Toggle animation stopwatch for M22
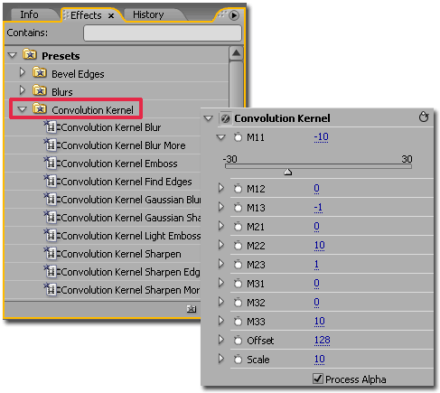The width and height of the screenshot is (440, 393). [x=238, y=246]
